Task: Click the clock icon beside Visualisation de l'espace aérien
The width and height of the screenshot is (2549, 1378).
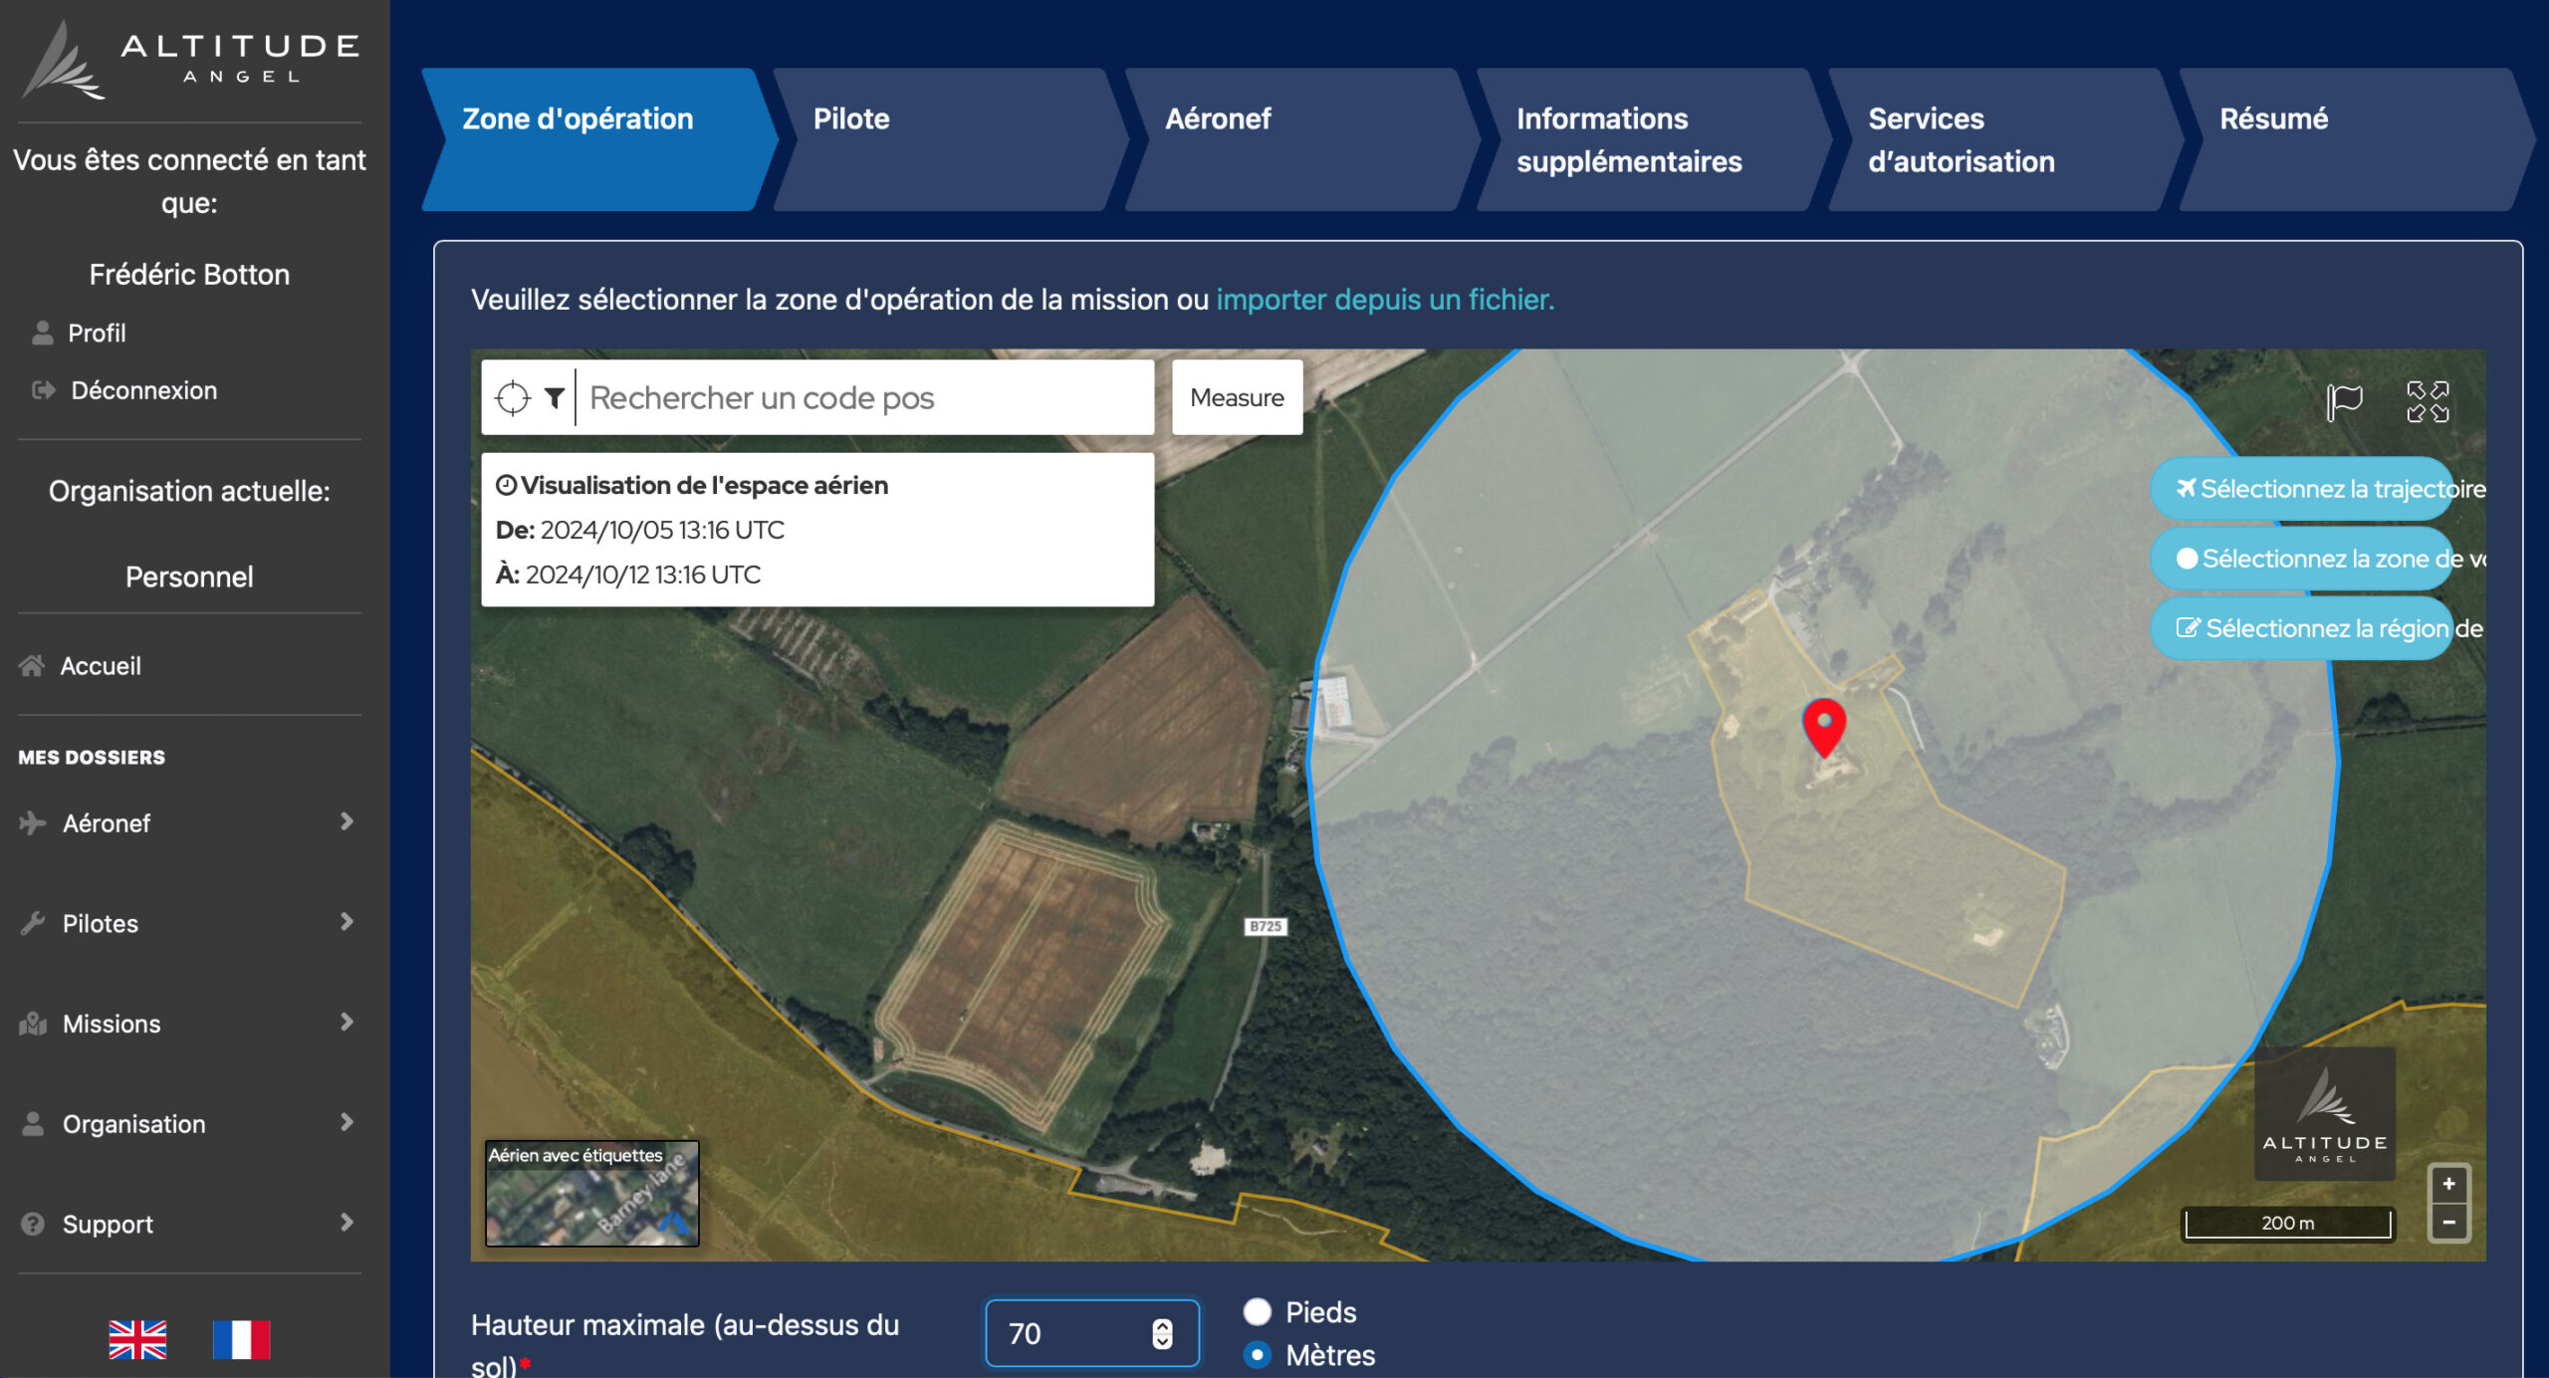Action: tap(506, 485)
